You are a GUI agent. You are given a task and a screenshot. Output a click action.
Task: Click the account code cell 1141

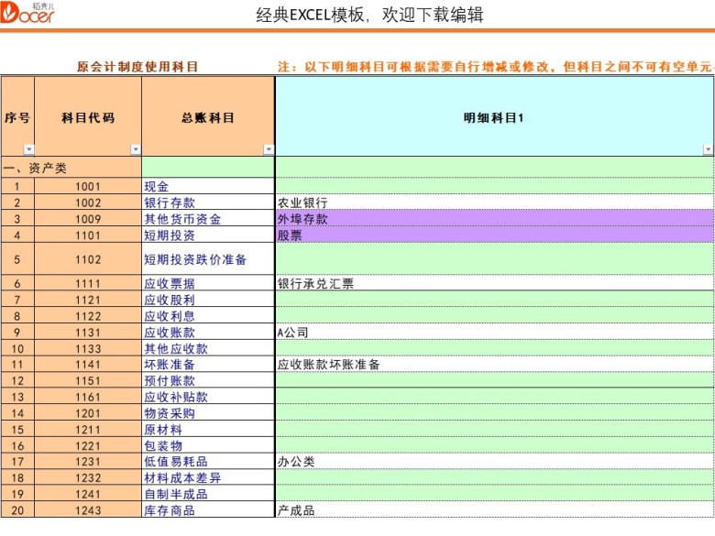tap(88, 365)
